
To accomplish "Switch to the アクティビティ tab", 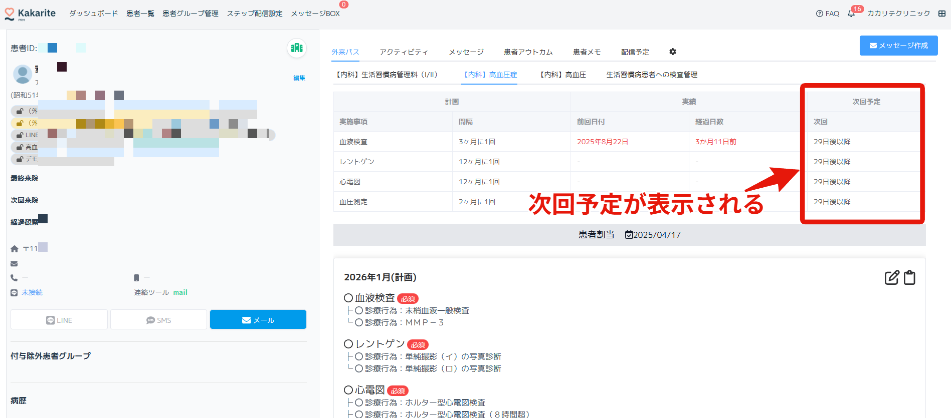I will click(x=404, y=52).
